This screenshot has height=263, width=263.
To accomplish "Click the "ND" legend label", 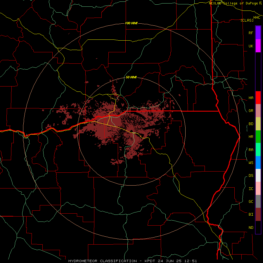I will point(251,228).
